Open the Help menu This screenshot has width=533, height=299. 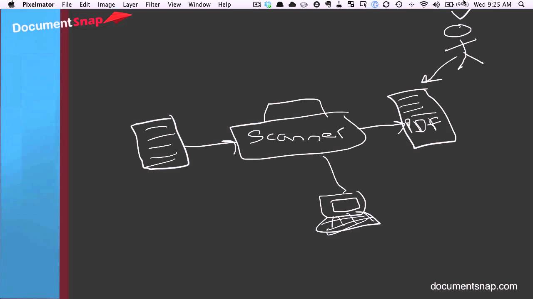click(224, 5)
